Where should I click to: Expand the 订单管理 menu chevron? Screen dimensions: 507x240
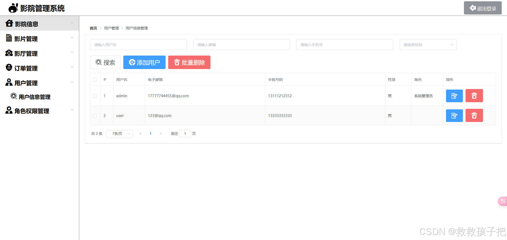coord(72,67)
